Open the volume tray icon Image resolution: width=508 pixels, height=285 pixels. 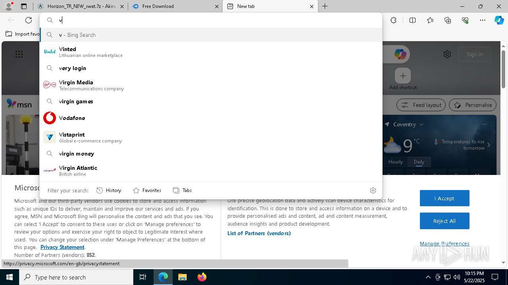[457, 277]
